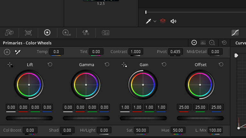
Task: Click the Gain color wheel center
Action: coord(143,85)
